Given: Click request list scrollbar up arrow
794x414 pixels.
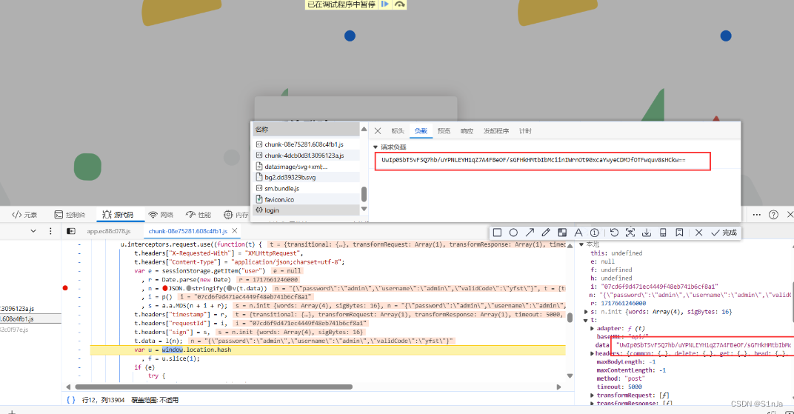Looking at the screenshot, I should 364,130.
